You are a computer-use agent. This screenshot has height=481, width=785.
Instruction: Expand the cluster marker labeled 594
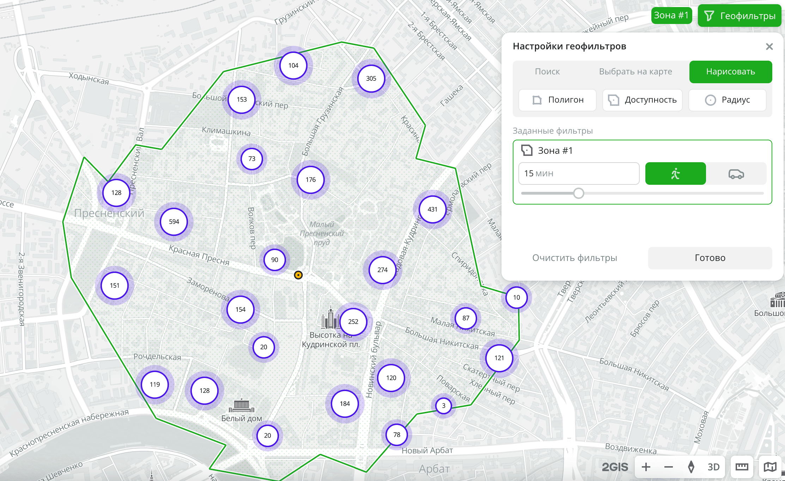pos(174,222)
